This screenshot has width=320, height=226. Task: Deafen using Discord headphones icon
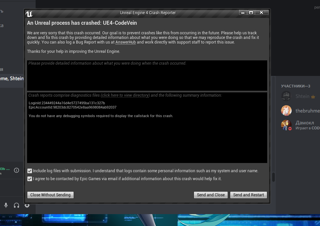(16, 205)
